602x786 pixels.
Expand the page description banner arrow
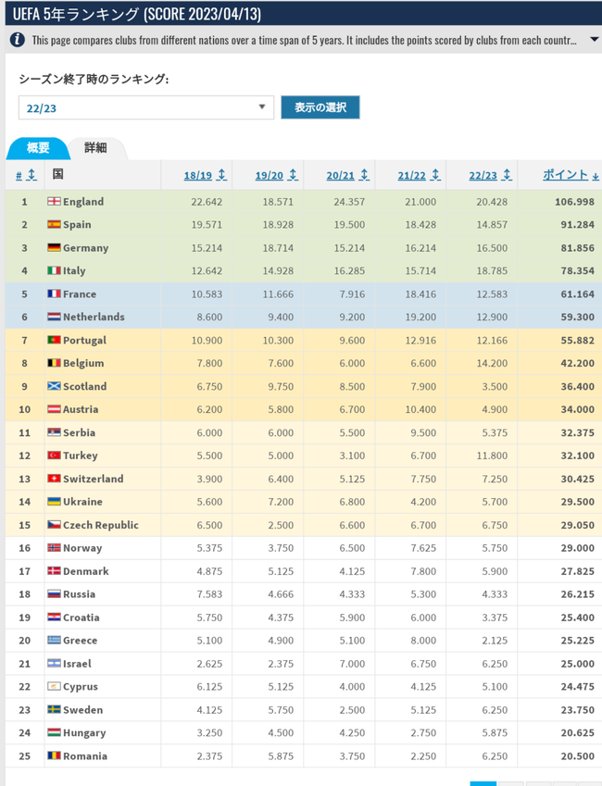coord(594,39)
